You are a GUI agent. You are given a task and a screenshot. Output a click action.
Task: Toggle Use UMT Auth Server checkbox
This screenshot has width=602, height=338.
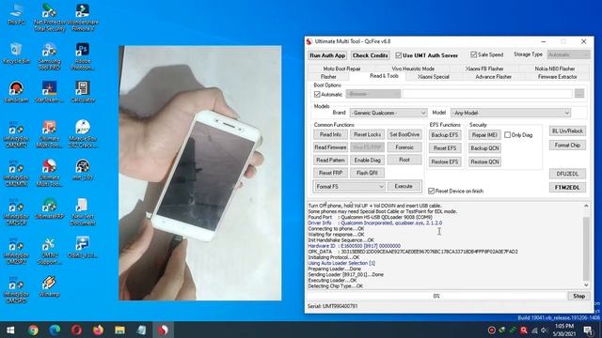point(398,55)
